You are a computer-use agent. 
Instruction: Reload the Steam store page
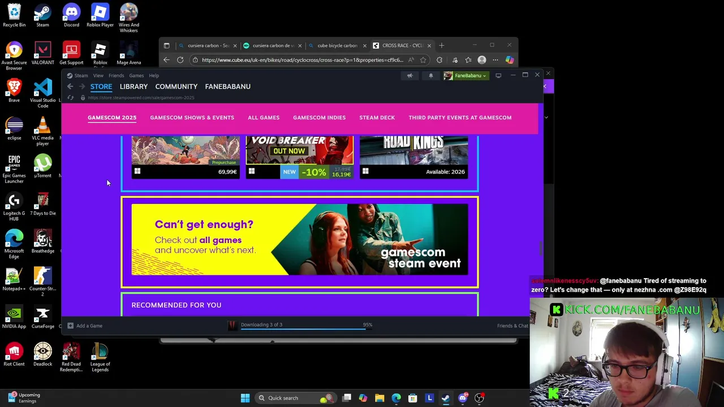70,98
